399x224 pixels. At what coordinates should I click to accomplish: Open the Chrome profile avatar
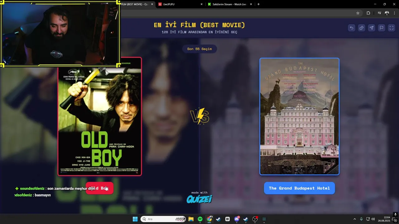[387, 13]
